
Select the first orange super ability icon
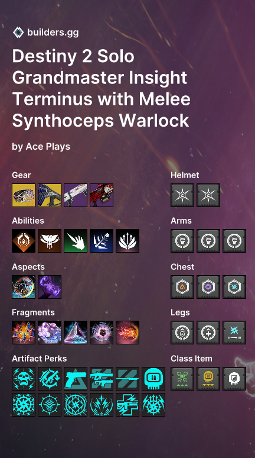[x=24, y=241]
